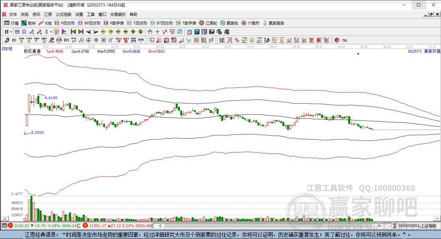Open the 设置 menu

[79, 14]
